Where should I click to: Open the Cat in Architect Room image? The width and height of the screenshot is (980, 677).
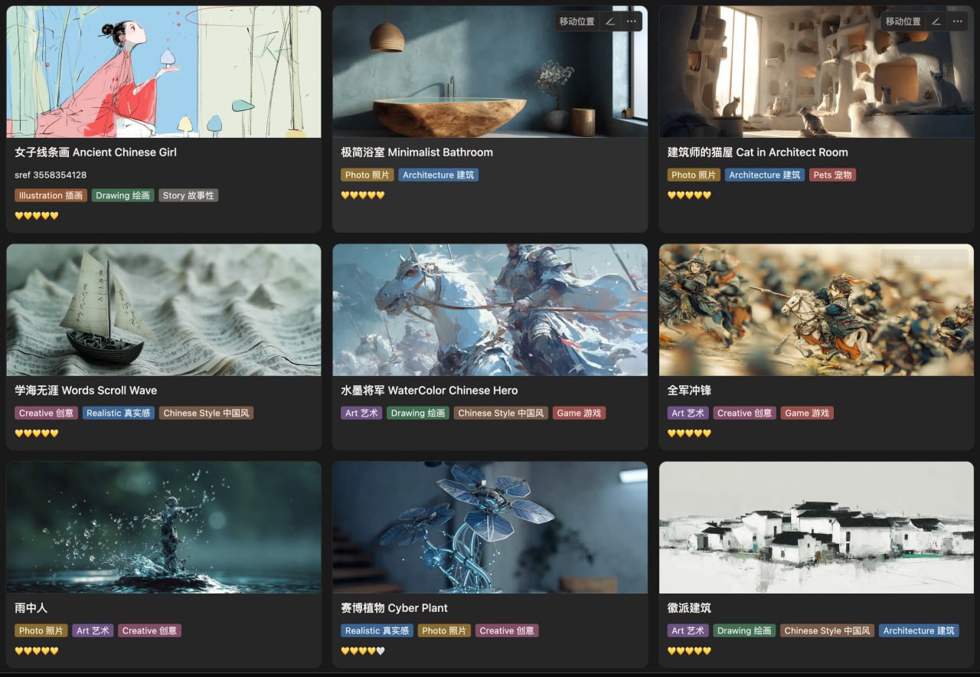[816, 72]
